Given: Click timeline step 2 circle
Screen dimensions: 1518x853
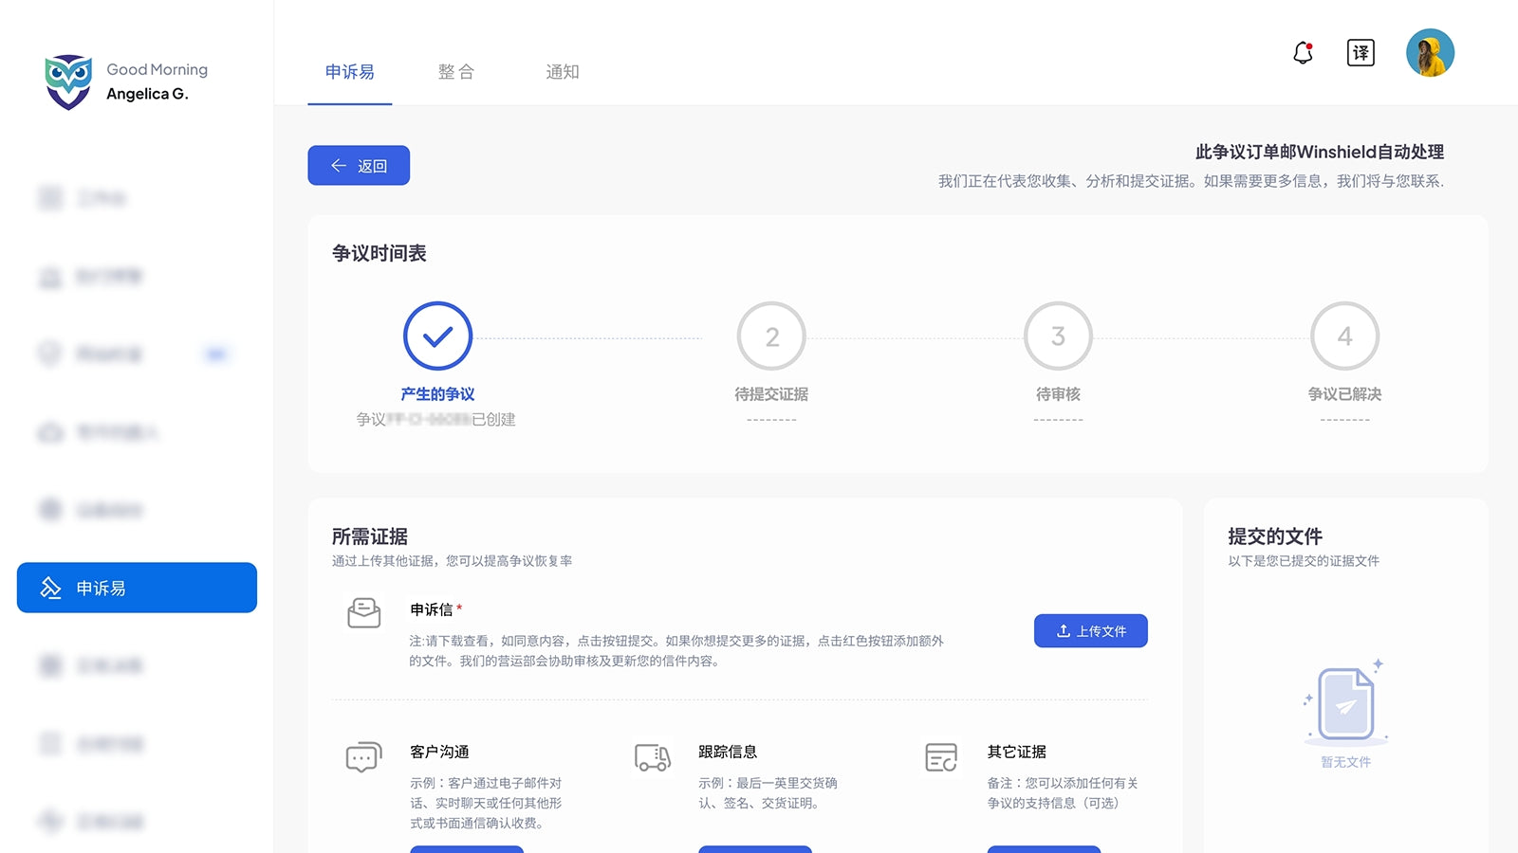Looking at the screenshot, I should coord(771,336).
